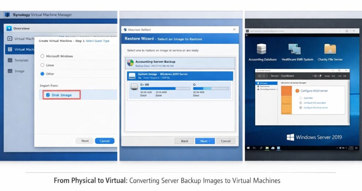This screenshot has width=362, height=191.
Task: Click back arrow below VM window title bar
Action: (x=247, y=35)
